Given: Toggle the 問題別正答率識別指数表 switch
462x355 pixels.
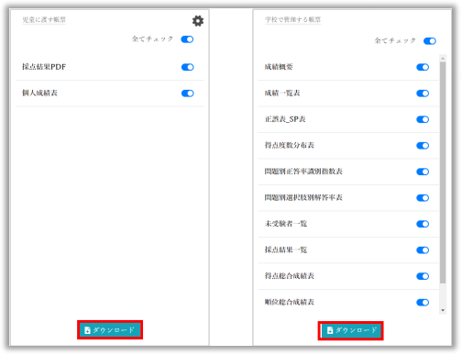Looking at the screenshot, I should (x=423, y=172).
